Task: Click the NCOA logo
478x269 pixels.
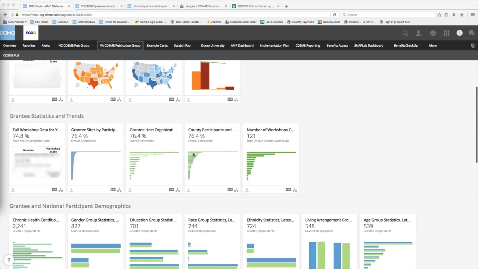Action: coord(31,33)
